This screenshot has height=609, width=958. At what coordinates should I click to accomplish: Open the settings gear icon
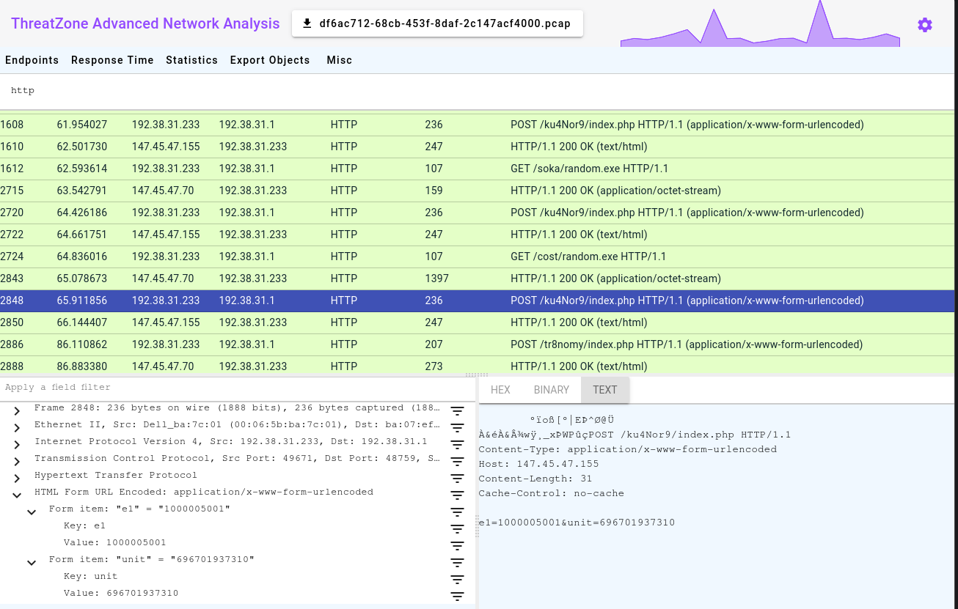pyautogui.click(x=924, y=25)
